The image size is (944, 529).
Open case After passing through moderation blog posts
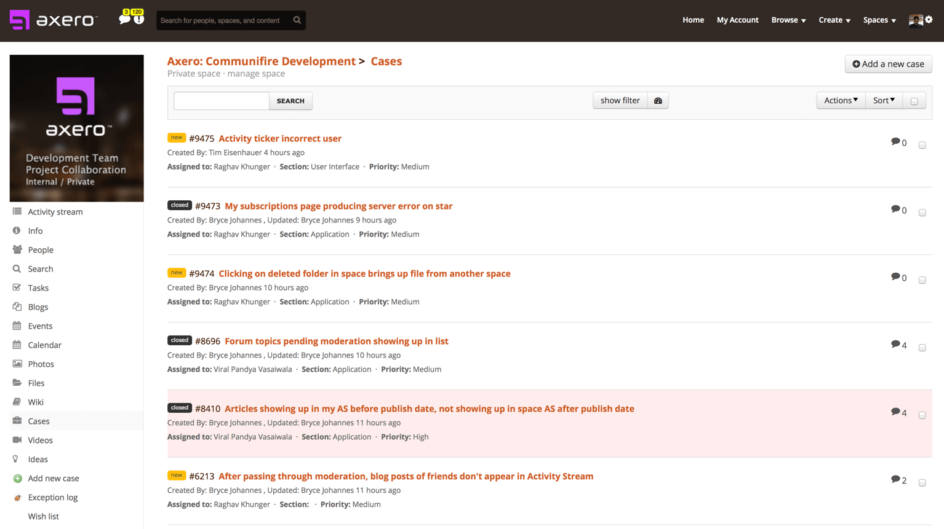tap(406, 476)
